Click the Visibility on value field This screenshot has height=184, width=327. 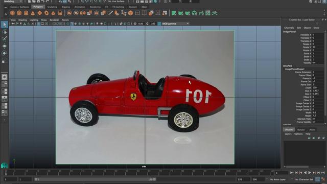(x=318, y=63)
